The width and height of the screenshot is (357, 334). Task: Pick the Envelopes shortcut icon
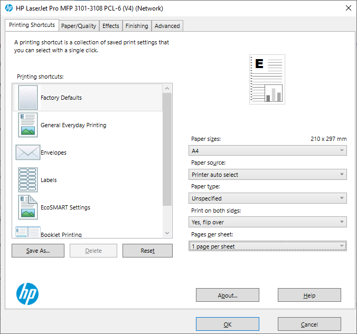(x=28, y=152)
